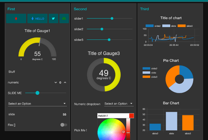208x140 pixels.
Task: Click the light blue slide bar in Bar Chart
Action: click(x=172, y=121)
